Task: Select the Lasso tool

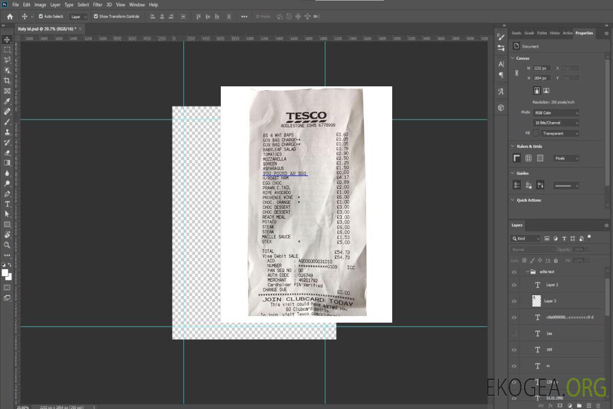Action: coord(7,60)
